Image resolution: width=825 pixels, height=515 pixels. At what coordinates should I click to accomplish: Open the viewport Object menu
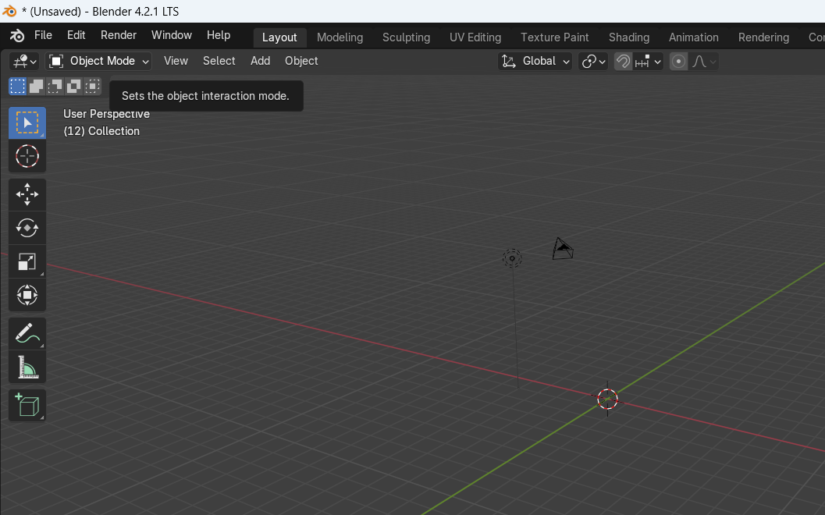click(301, 61)
